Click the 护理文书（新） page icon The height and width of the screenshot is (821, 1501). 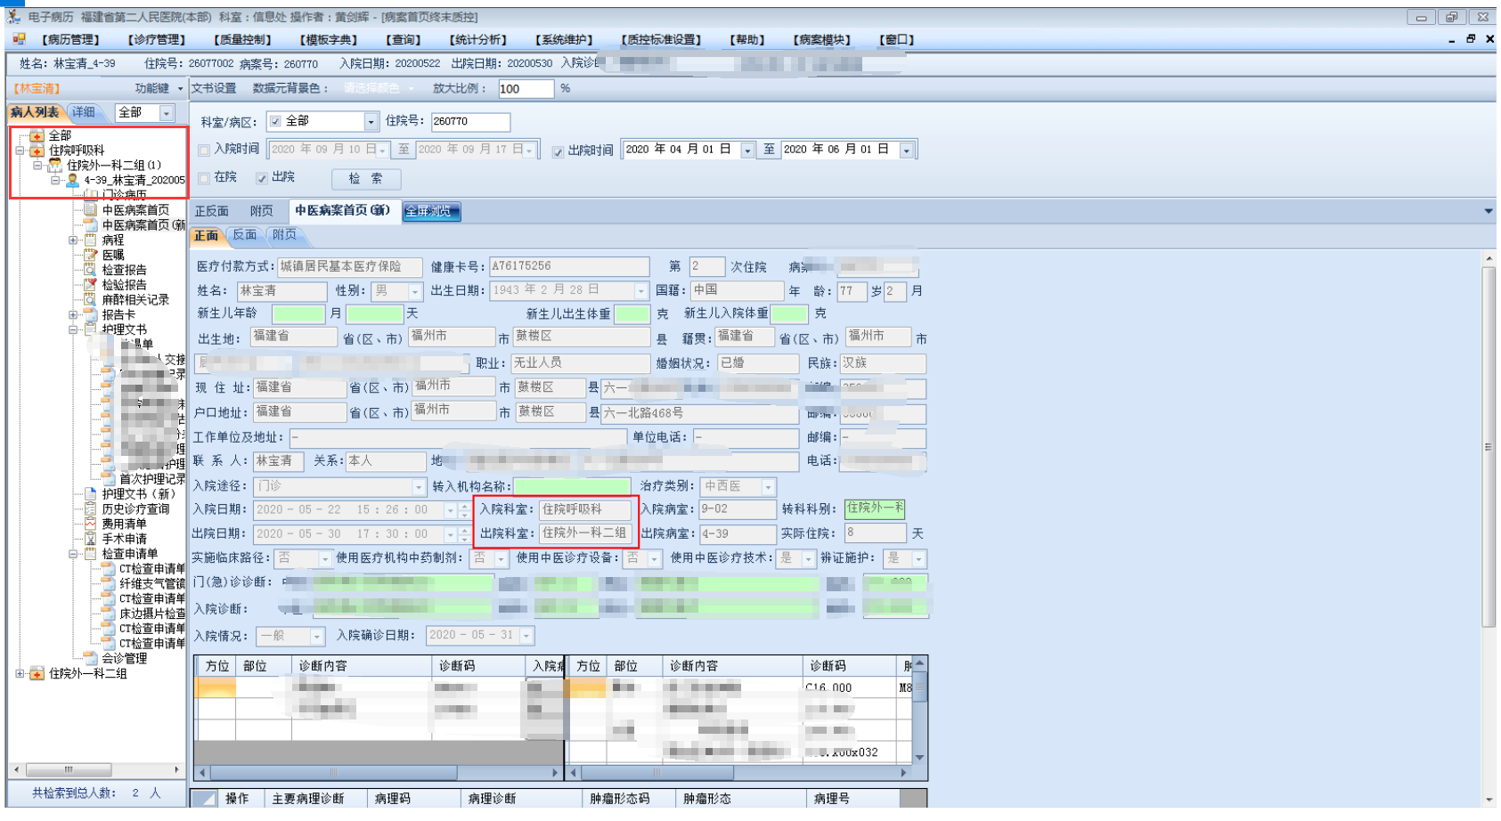(91, 493)
